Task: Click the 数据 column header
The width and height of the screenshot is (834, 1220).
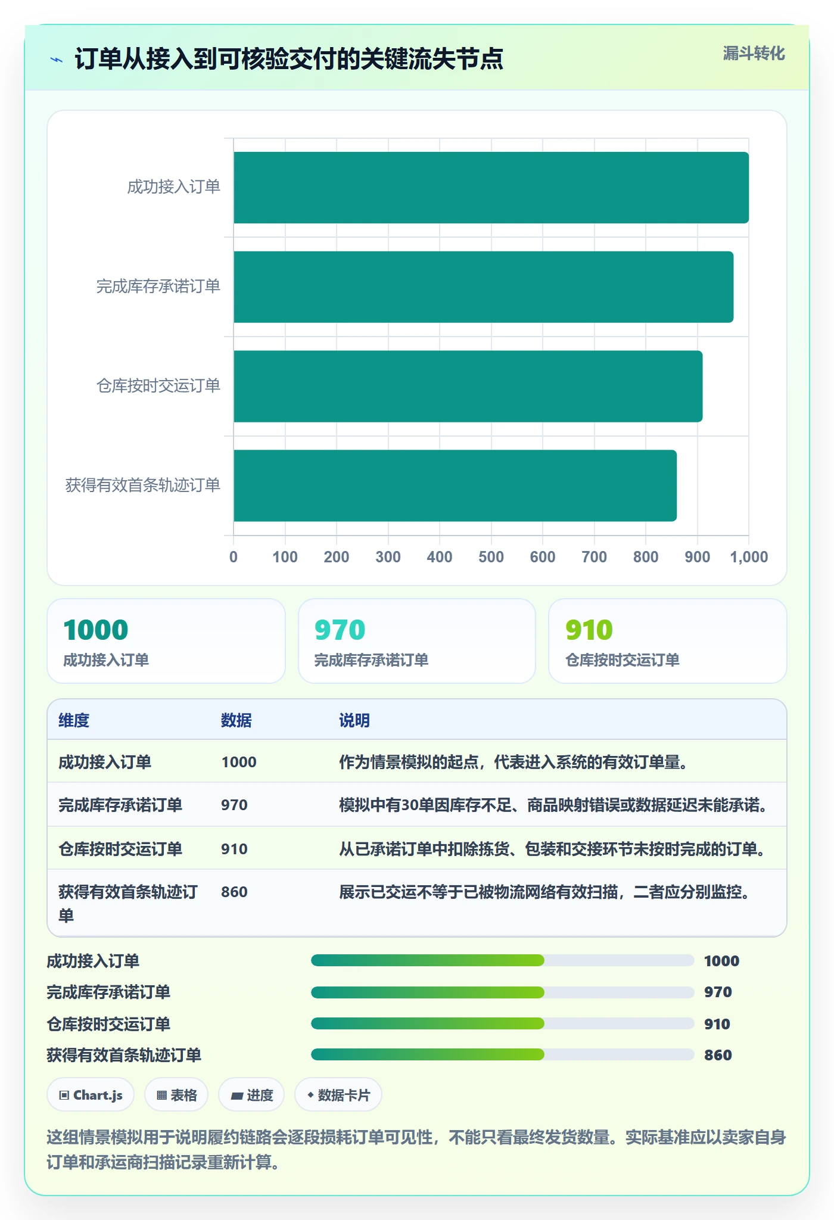Action: 236,720
